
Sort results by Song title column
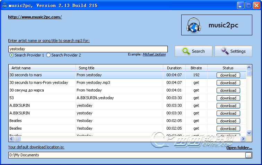(x=119, y=68)
